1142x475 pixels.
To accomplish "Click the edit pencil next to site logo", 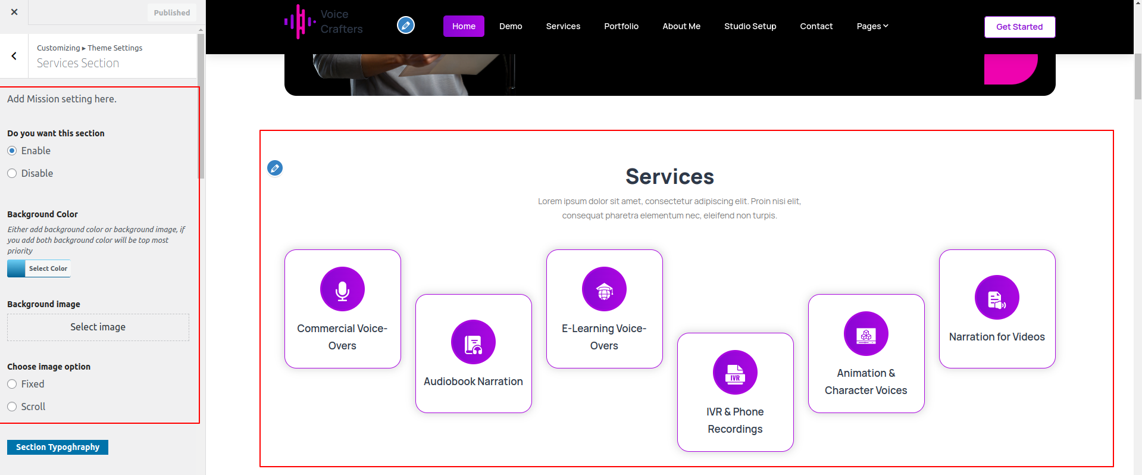I will point(406,26).
